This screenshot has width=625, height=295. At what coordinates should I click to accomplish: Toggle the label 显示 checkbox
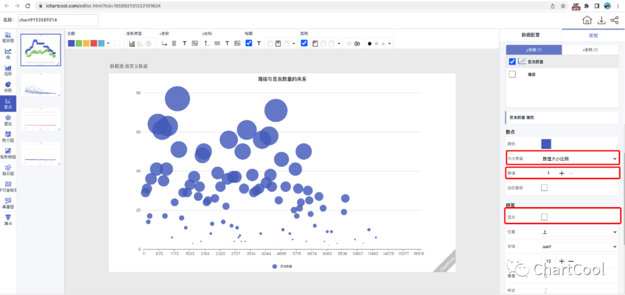544,217
